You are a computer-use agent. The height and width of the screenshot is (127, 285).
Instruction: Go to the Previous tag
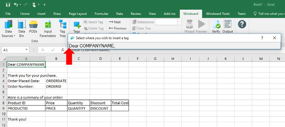point(117,29)
